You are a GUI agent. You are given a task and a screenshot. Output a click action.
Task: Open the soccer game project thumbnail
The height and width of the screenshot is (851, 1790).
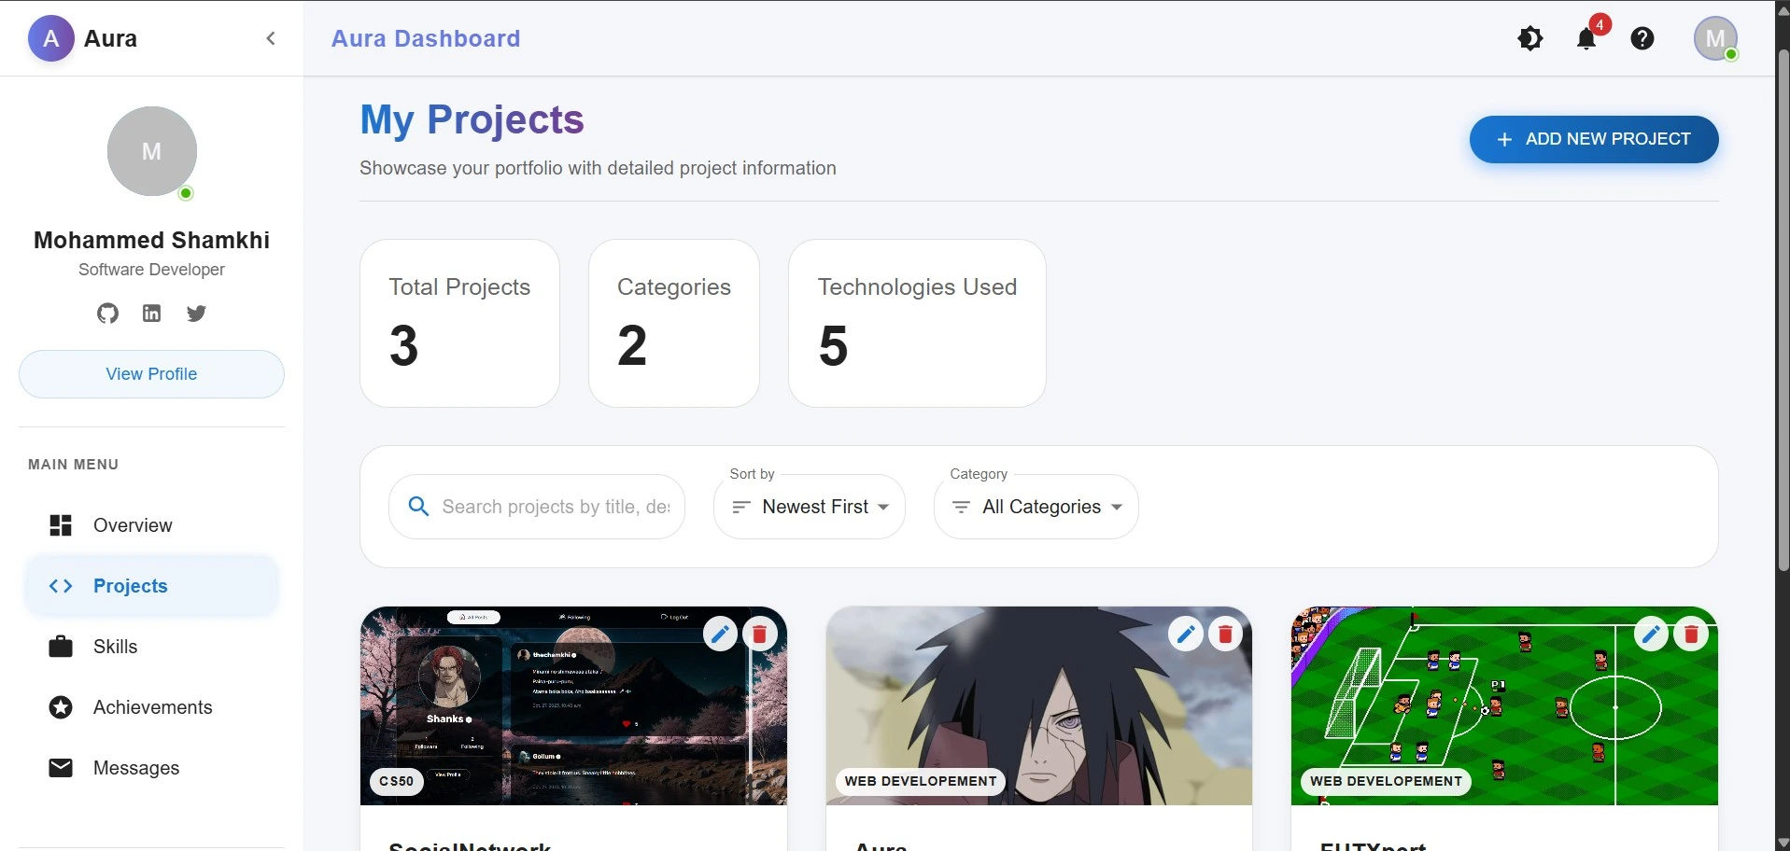[x=1504, y=705]
